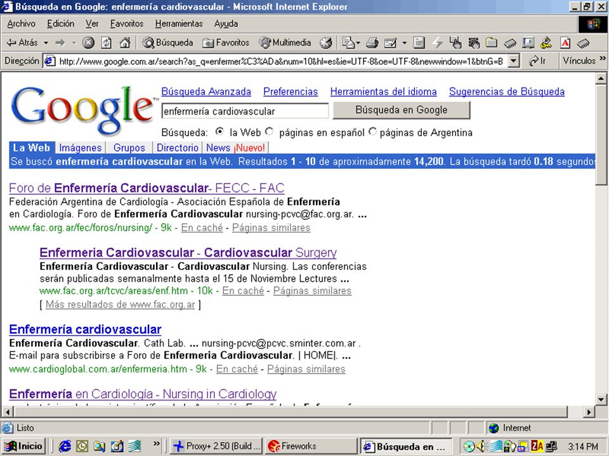
Task: Click the yellow folder toolbar icon
Action: 492,42
